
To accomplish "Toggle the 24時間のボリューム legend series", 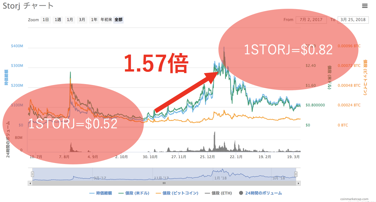I will pyautogui.click(x=261, y=193).
